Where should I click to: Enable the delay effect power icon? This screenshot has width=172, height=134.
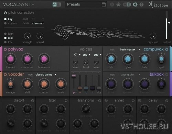click(x=166, y=101)
